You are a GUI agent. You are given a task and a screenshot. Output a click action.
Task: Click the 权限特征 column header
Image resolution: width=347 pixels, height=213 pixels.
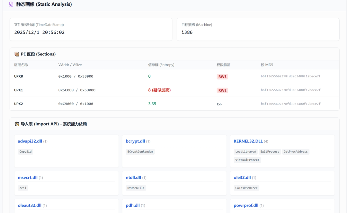click(224, 65)
